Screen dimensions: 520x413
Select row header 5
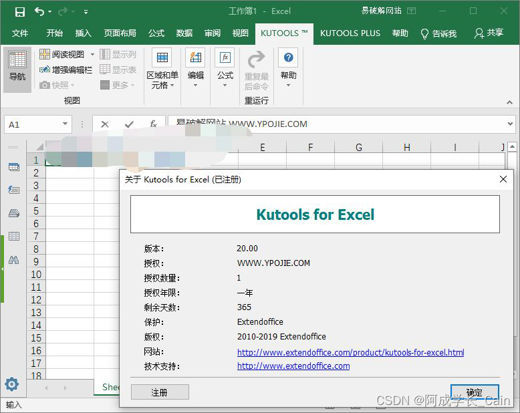pyautogui.click(x=36, y=211)
